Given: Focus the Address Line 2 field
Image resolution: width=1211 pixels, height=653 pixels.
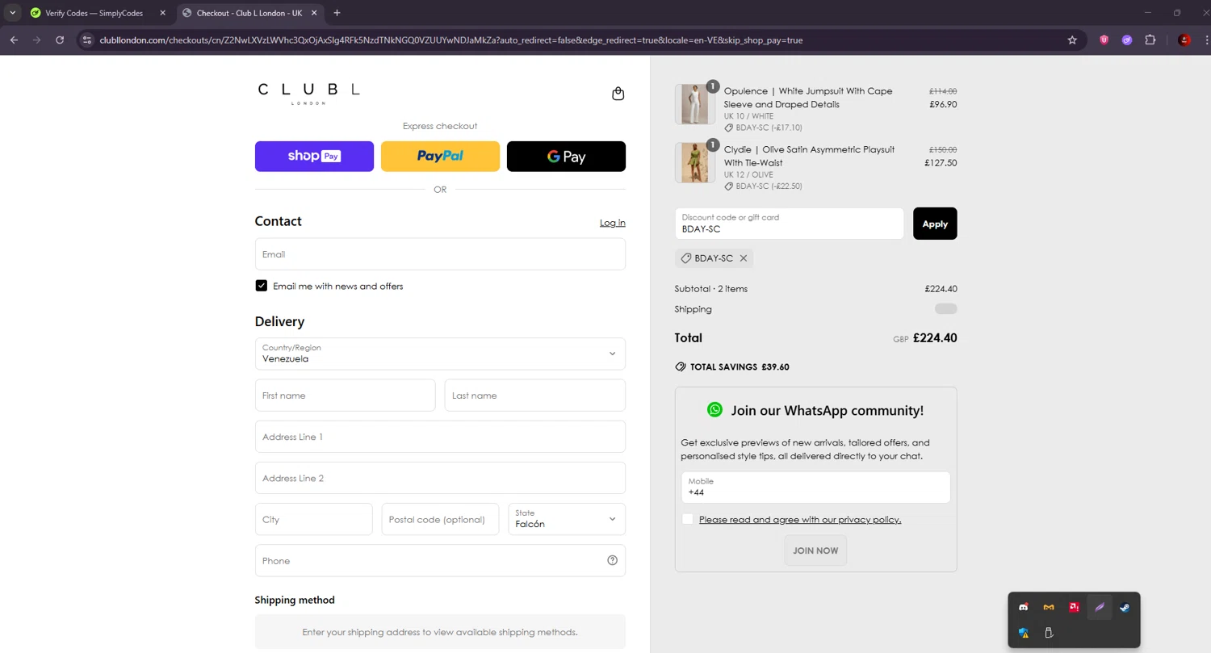Looking at the screenshot, I should pyautogui.click(x=440, y=478).
